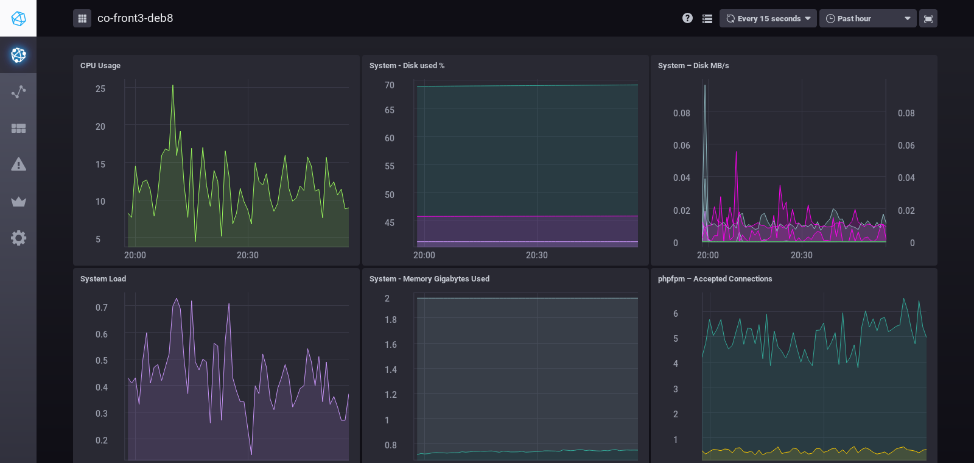974x463 pixels.
Task: Open Admin using the crown icon
Action: click(x=18, y=202)
